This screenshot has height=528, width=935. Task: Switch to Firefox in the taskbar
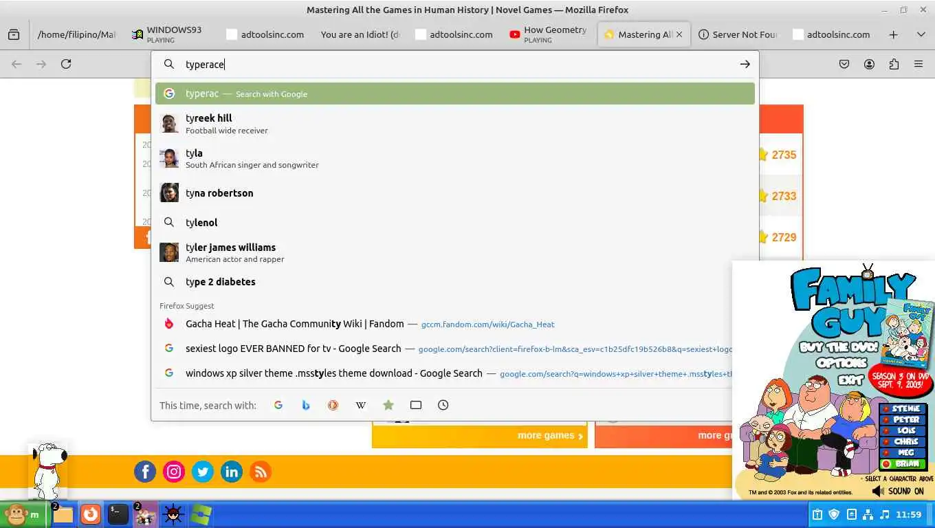[x=91, y=514]
